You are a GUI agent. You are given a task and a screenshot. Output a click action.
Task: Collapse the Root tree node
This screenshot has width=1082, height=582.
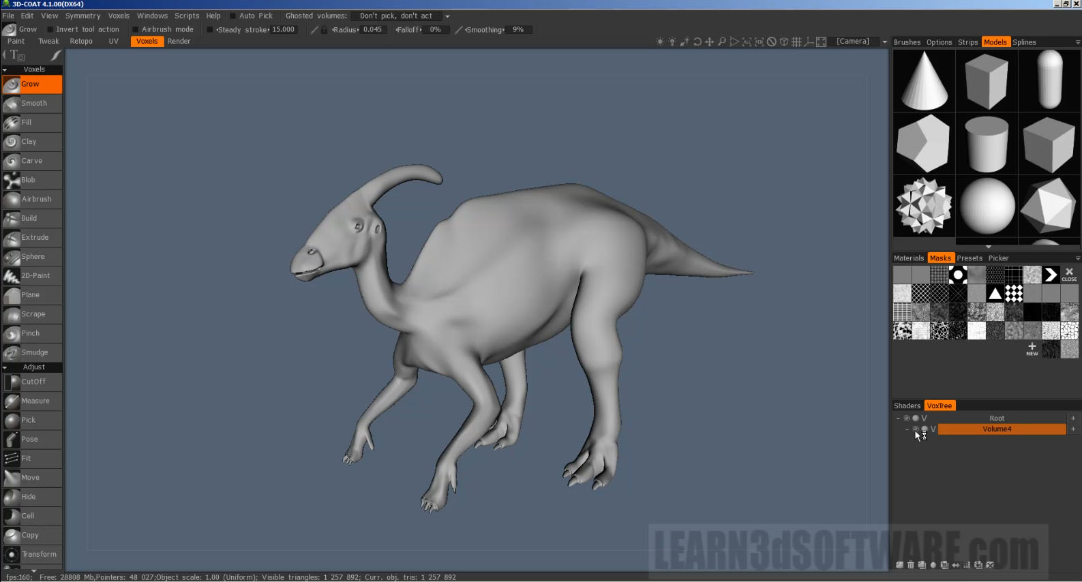(898, 418)
